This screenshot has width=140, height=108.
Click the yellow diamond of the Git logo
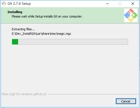tap(131, 19)
